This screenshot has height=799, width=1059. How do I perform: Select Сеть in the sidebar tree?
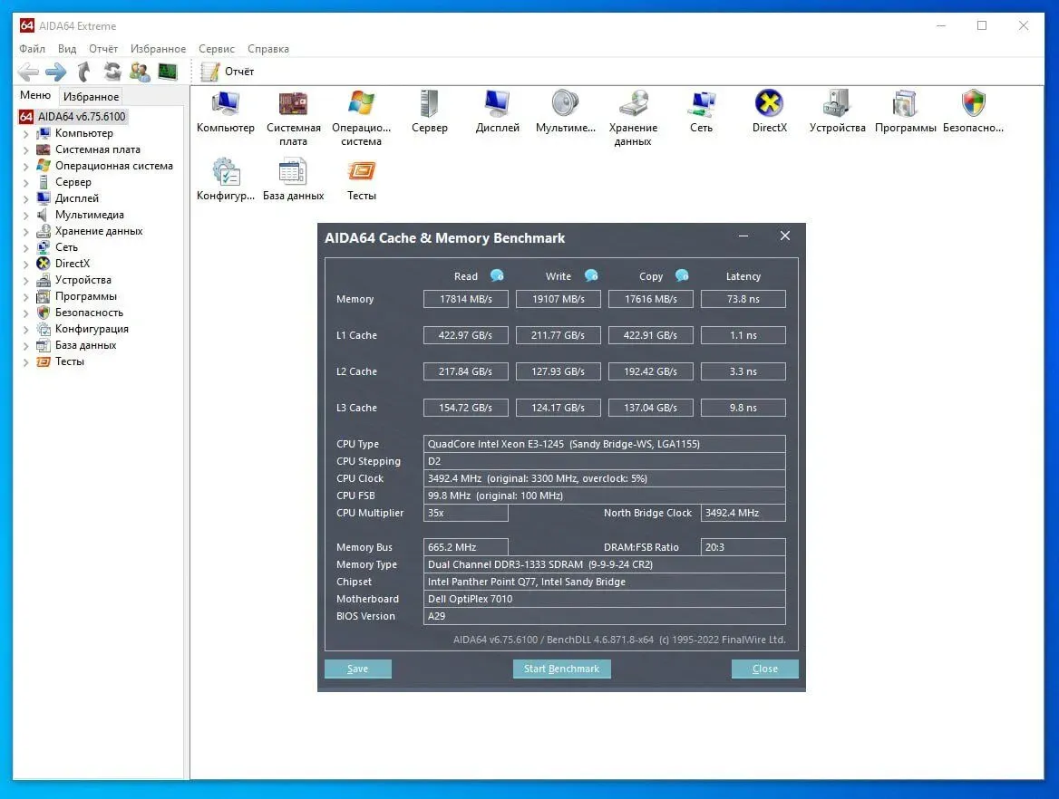pyautogui.click(x=66, y=247)
